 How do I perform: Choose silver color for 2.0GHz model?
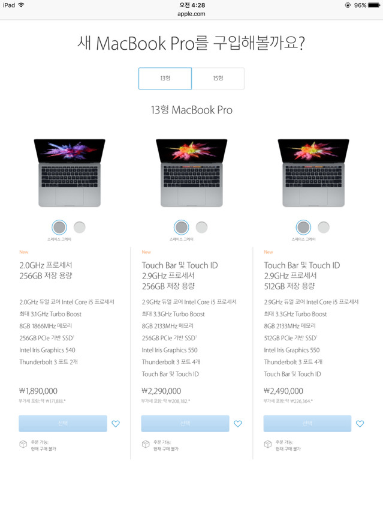tap(80, 227)
